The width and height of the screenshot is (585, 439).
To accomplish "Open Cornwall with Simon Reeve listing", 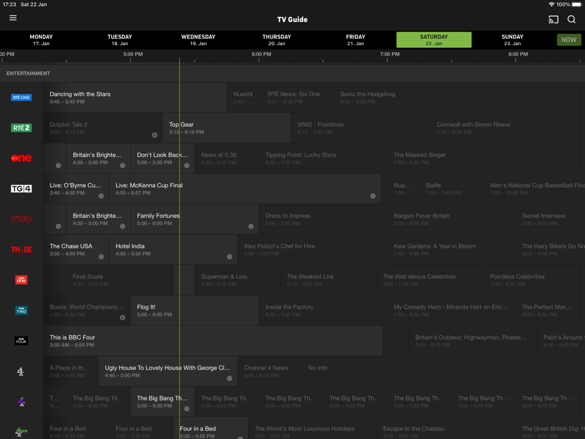I will (505, 128).
